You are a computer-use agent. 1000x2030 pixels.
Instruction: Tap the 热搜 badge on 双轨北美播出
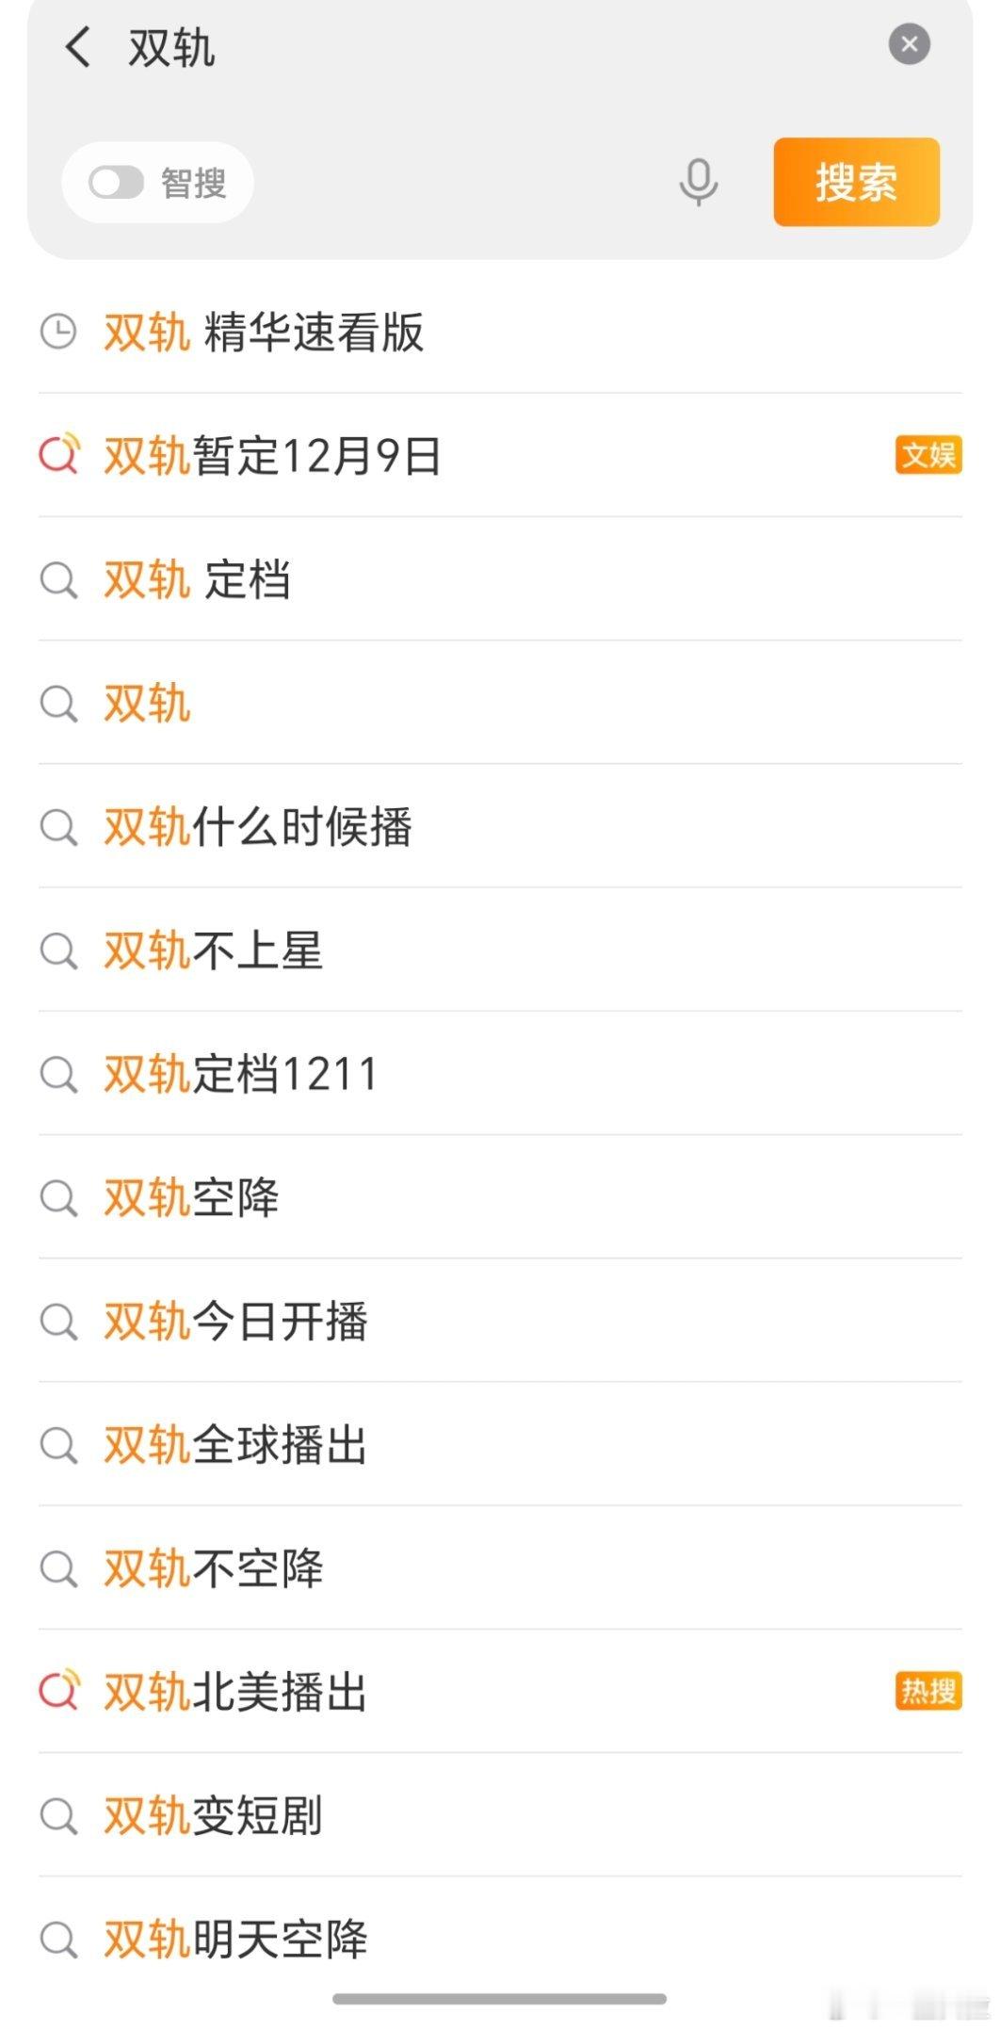click(927, 1692)
